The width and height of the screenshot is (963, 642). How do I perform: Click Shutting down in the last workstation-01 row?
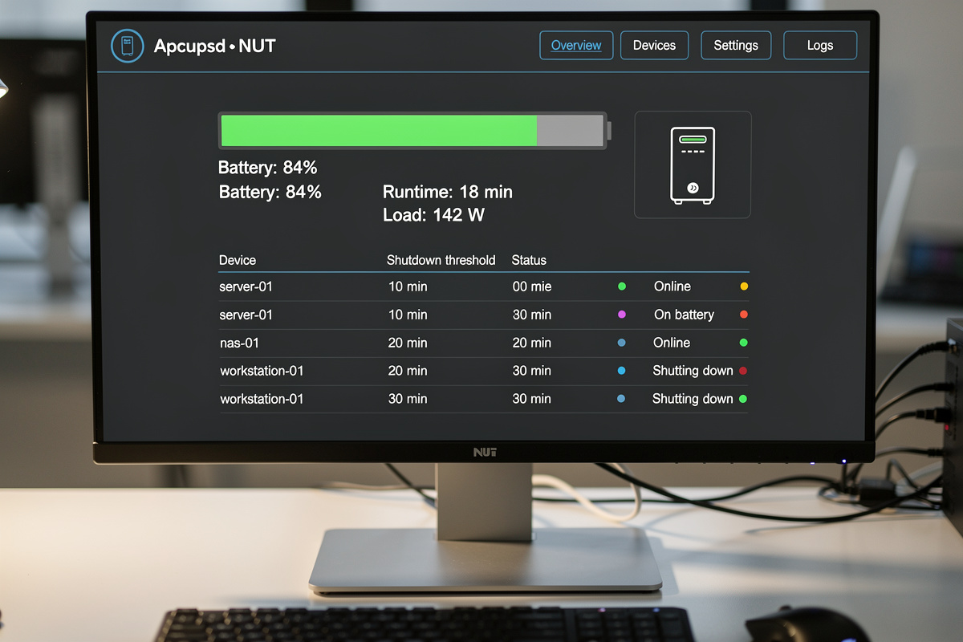click(x=693, y=399)
